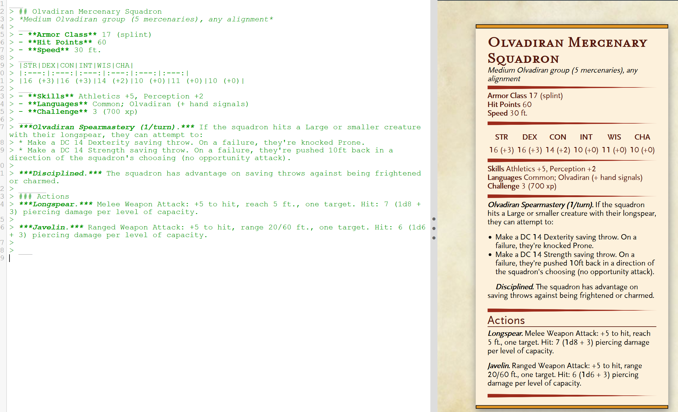Click the '**Speed** 30 ft.' source line

(x=60, y=50)
